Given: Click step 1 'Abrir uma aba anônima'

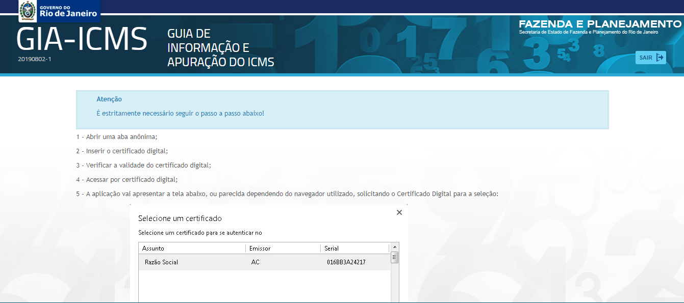Looking at the screenshot, I should 117,137.
